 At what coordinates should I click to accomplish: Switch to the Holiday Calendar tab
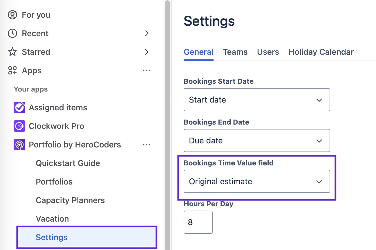tap(321, 52)
